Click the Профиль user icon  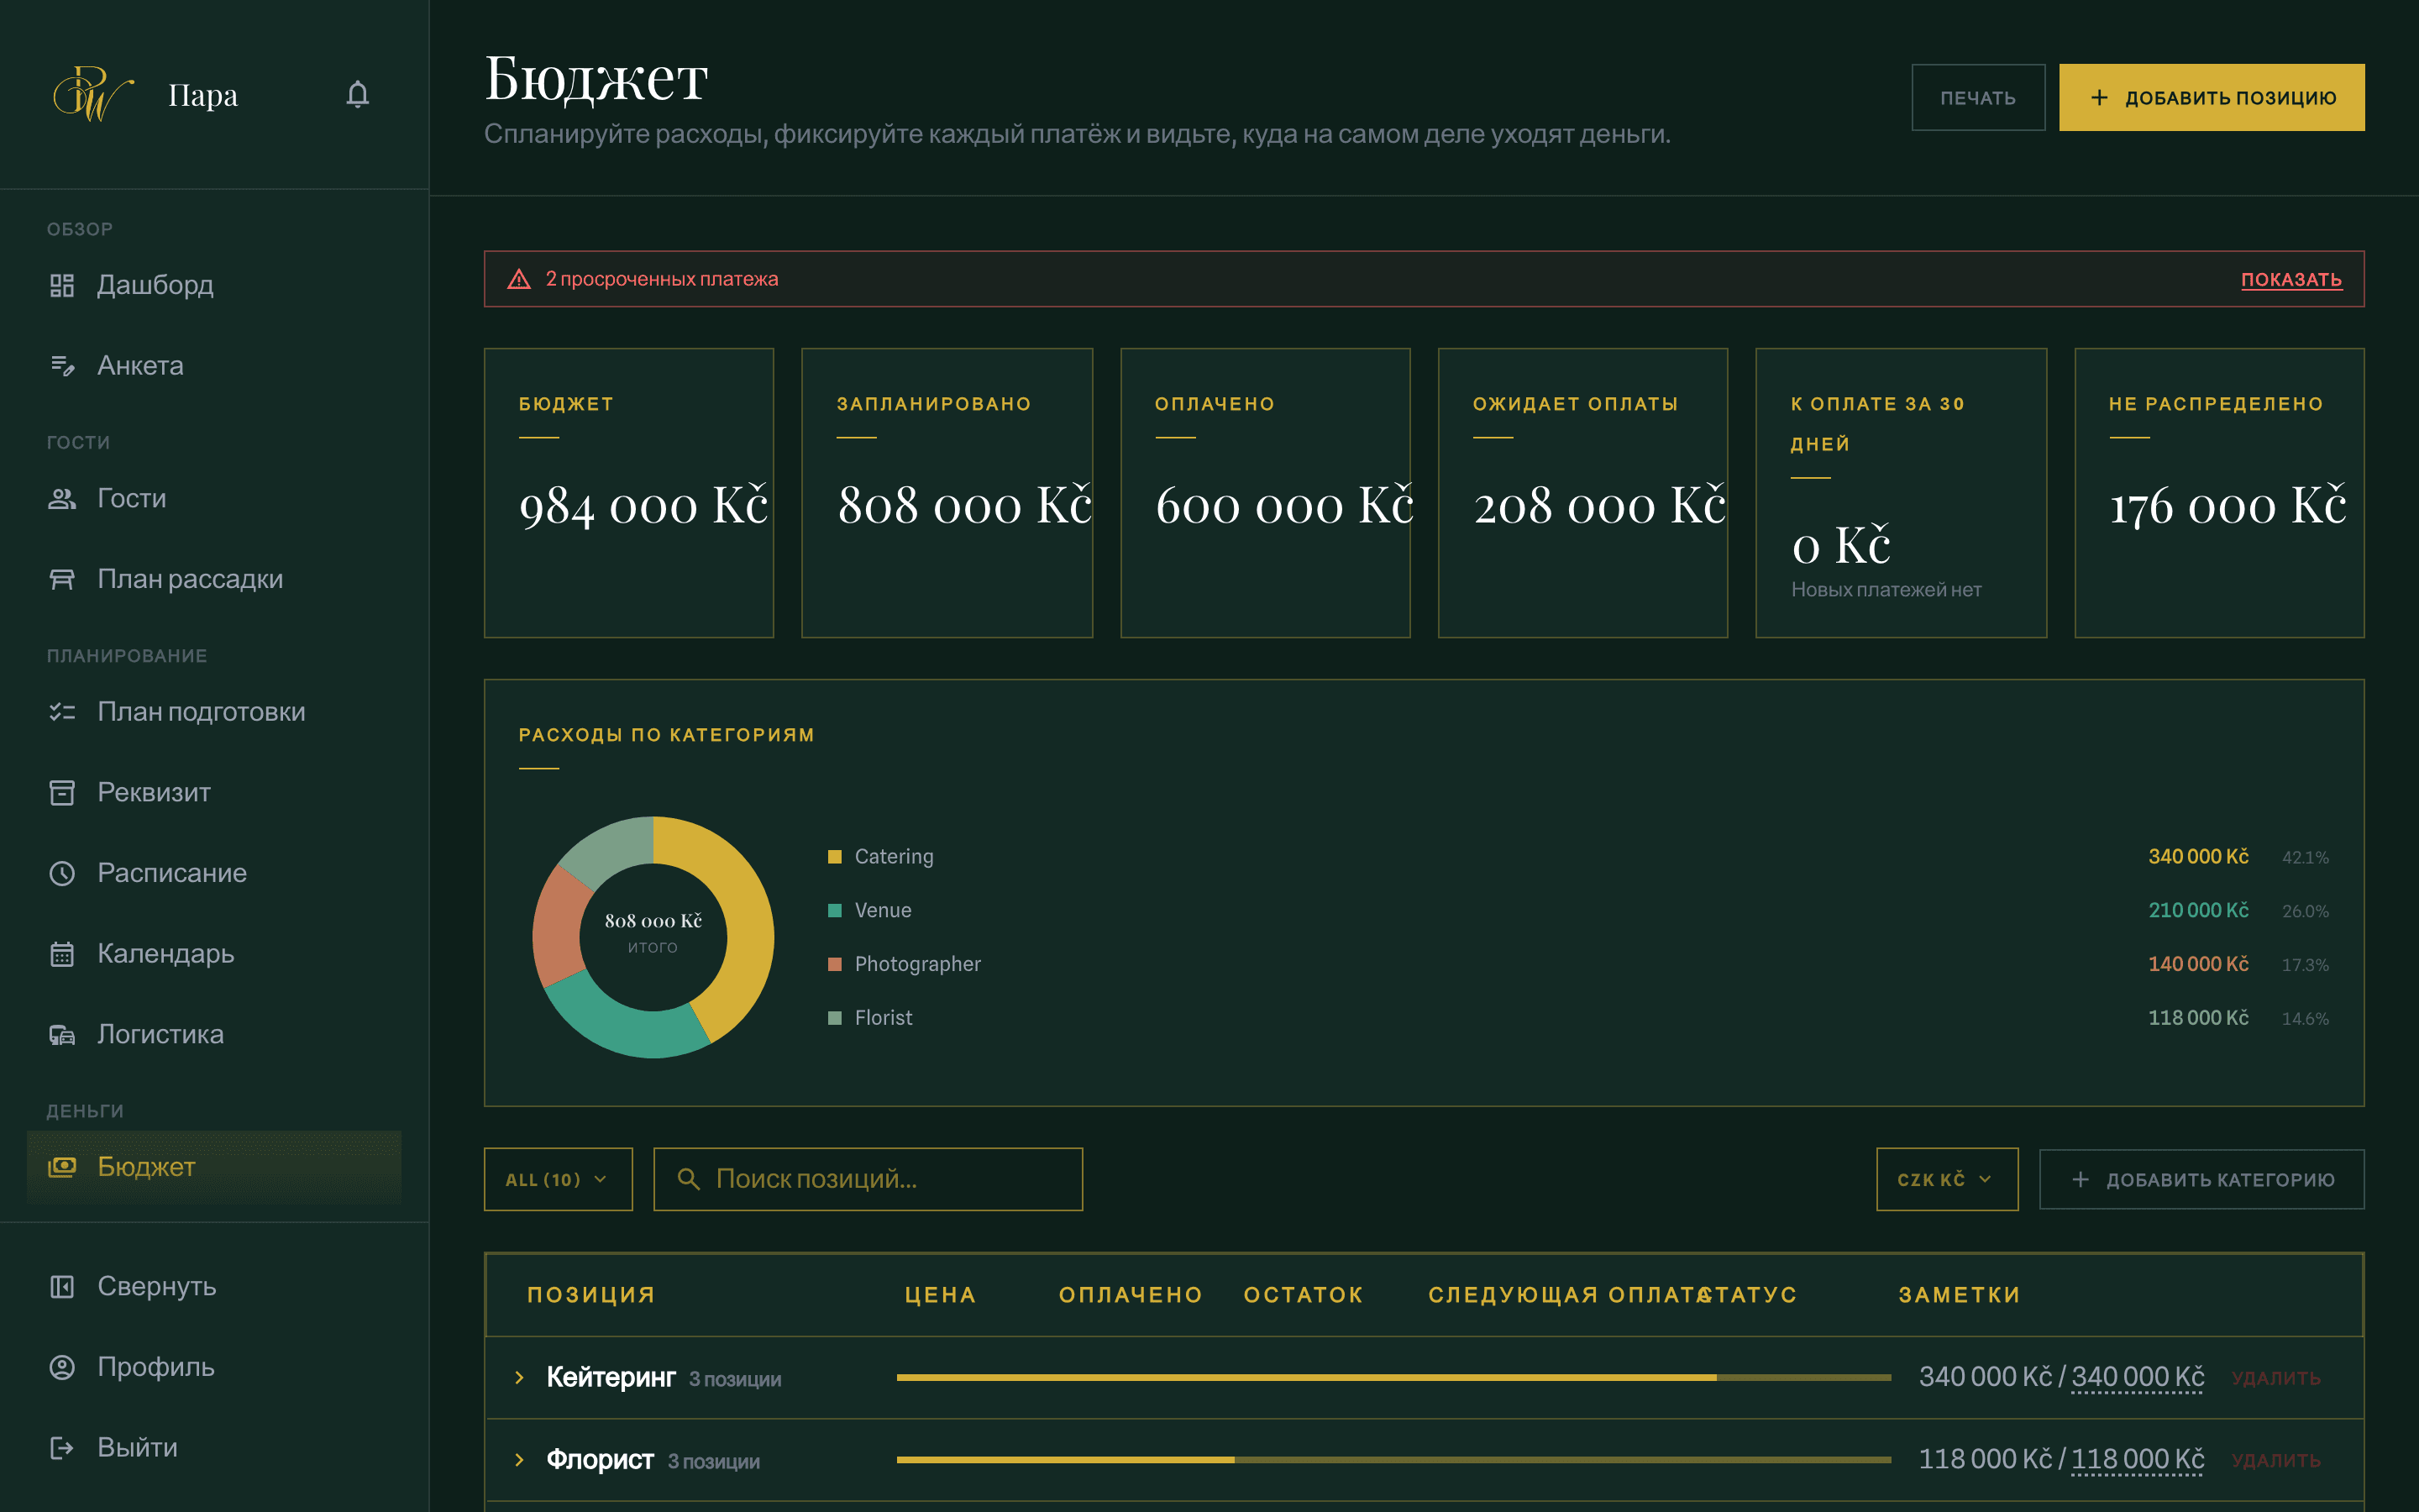(x=62, y=1367)
